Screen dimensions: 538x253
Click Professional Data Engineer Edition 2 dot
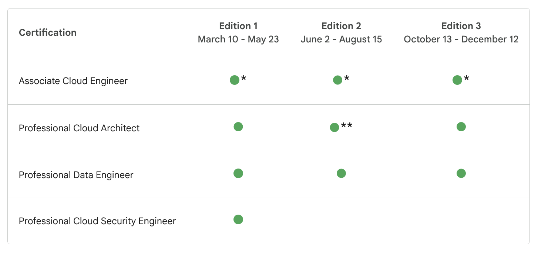[x=341, y=173]
